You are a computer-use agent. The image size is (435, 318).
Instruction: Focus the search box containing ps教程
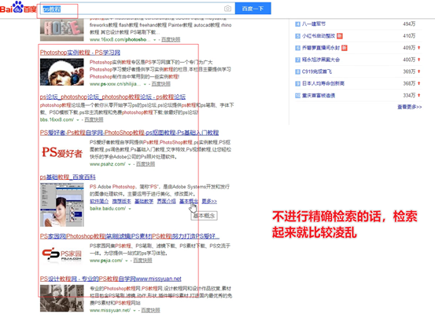138,9
